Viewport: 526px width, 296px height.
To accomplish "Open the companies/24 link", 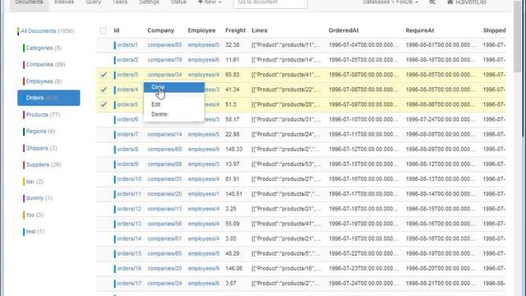I will tap(164, 283).
